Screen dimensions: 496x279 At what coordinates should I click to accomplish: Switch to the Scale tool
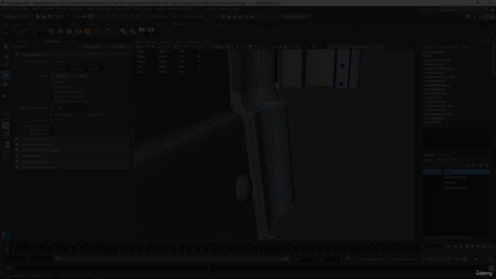coord(5,95)
